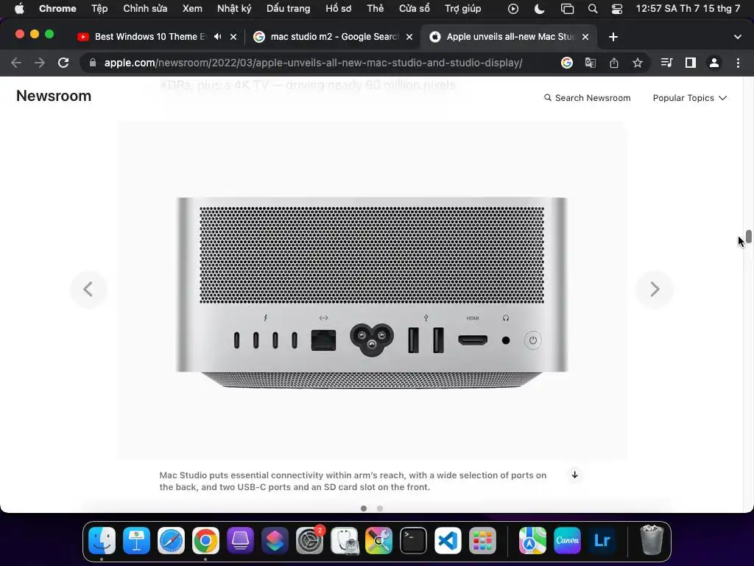Open Terminal from the Dock
Screen dimensions: 754x566
coord(414,540)
